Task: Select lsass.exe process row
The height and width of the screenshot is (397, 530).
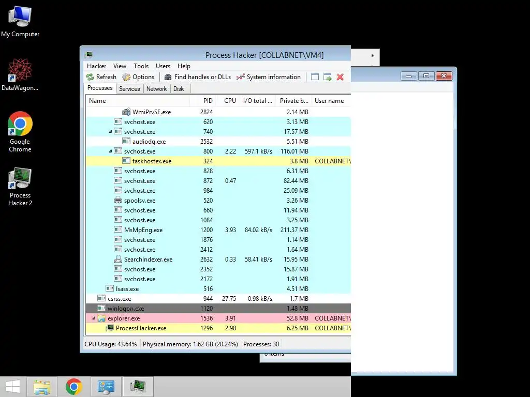Action: (x=218, y=289)
